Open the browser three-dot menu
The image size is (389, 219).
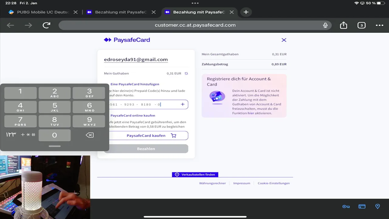coord(380,25)
